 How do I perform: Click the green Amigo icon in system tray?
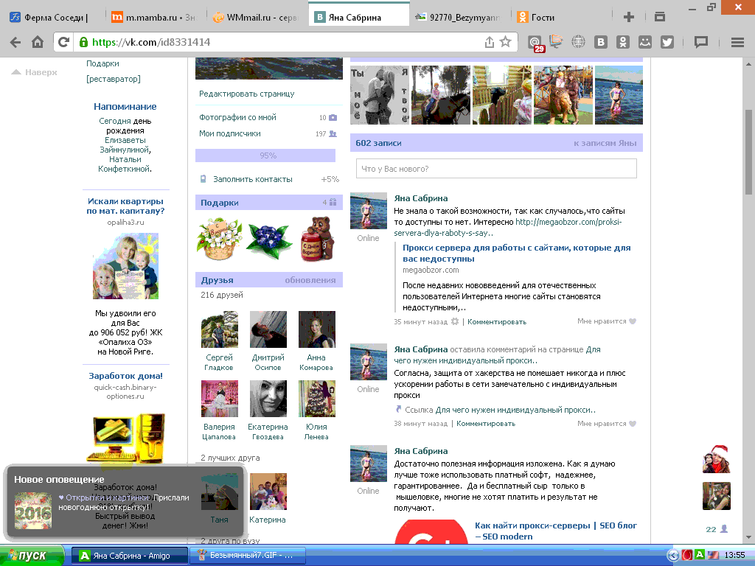point(700,555)
